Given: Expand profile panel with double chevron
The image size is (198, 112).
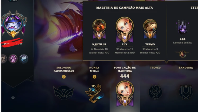Looking at the screenshot, I should point(13,98).
